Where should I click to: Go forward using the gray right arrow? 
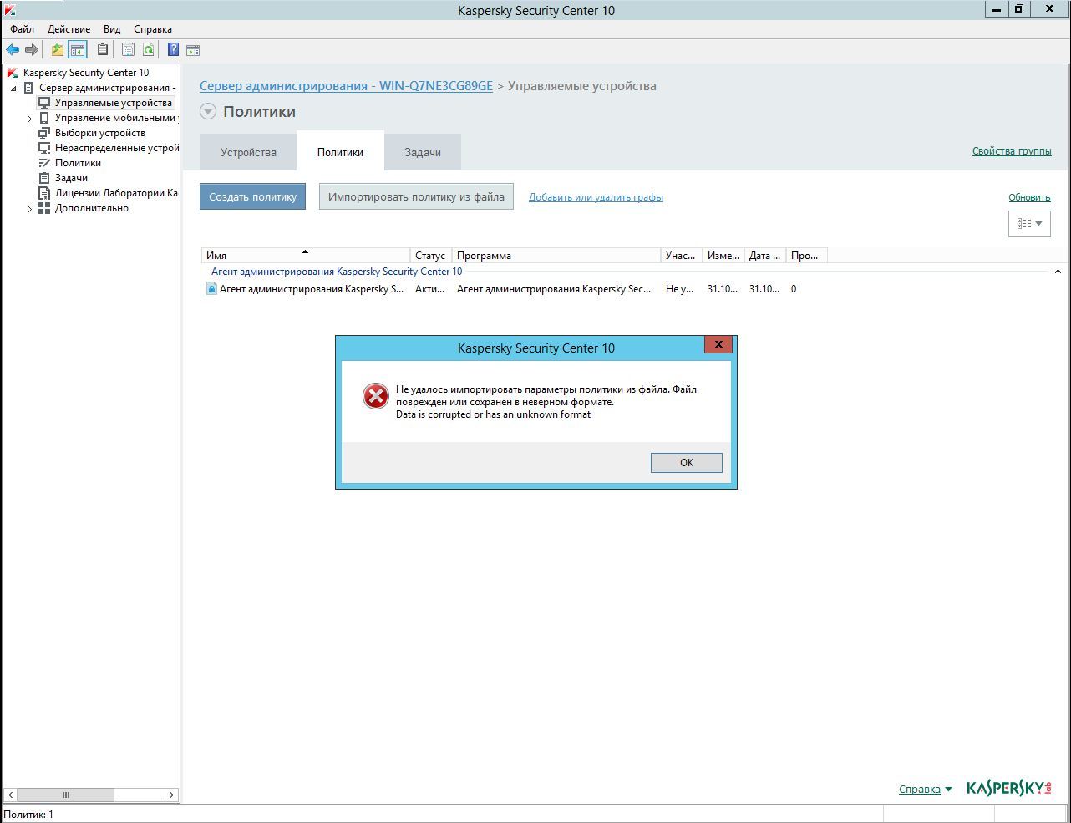click(32, 50)
